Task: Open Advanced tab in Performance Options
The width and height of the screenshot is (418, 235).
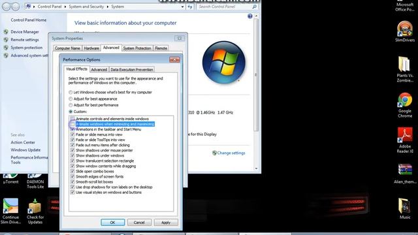Action: pyautogui.click(x=99, y=70)
